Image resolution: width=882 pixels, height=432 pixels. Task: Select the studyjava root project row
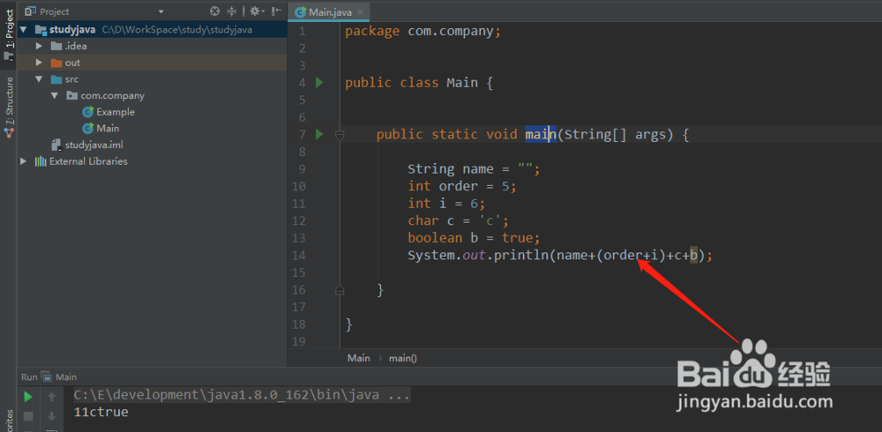coord(152,29)
